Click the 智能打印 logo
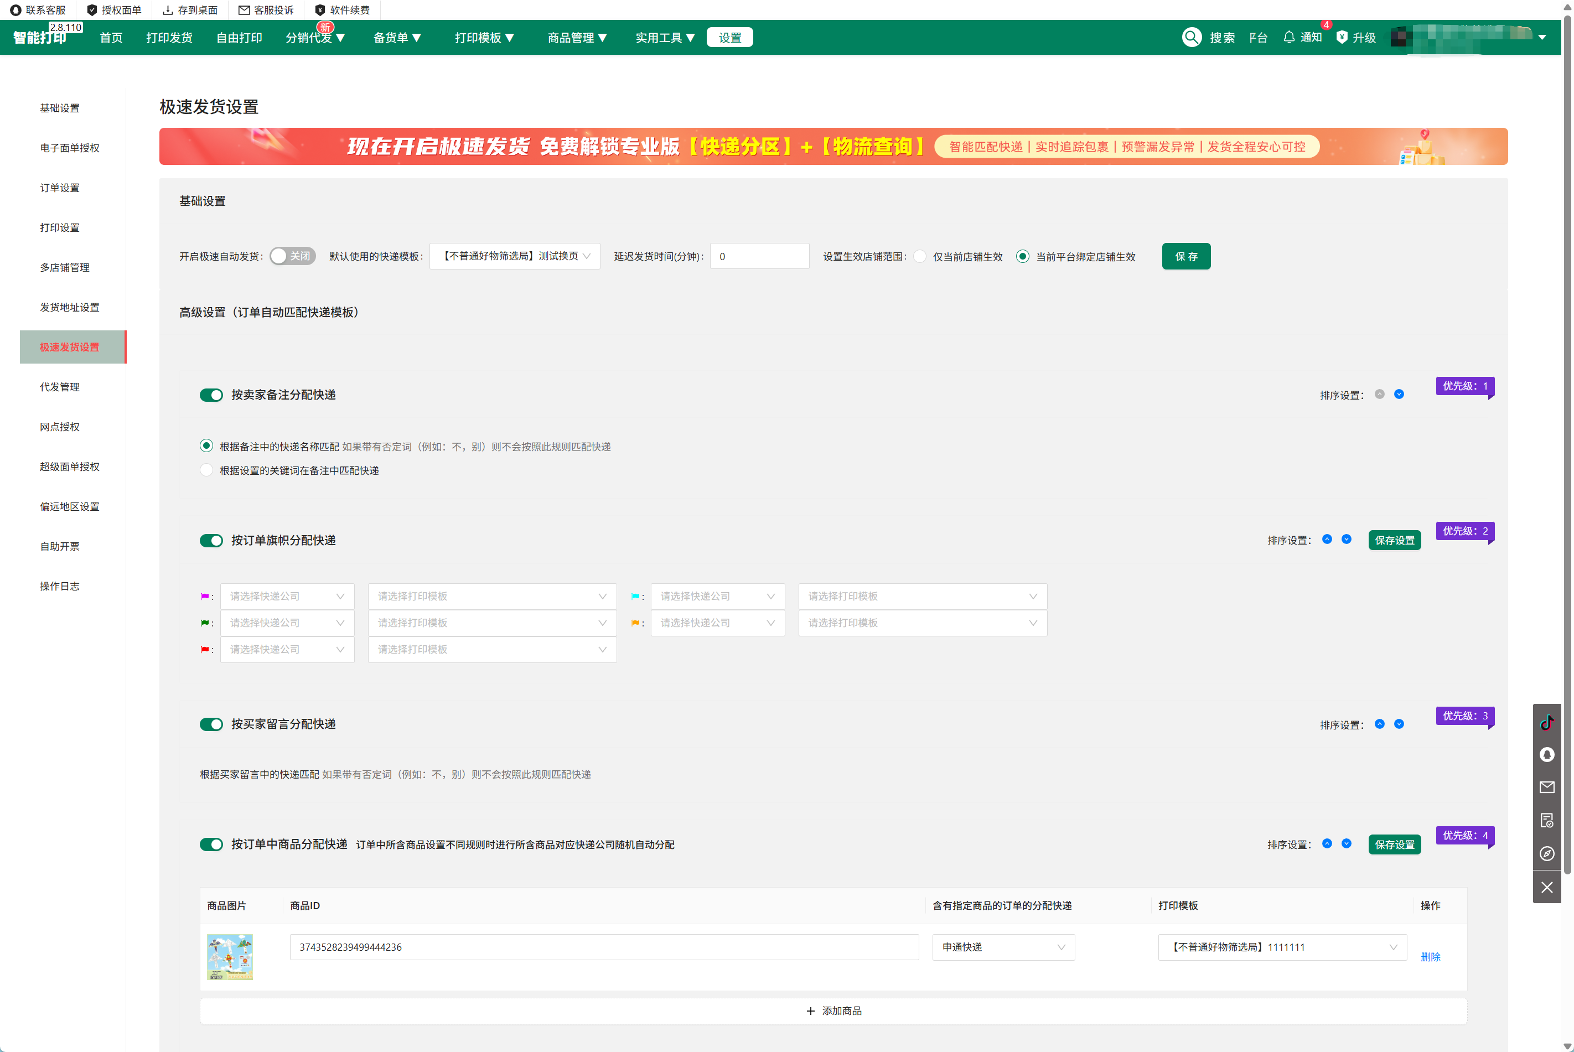The height and width of the screenshot is (1052, 1574). [x=40, y=38]
